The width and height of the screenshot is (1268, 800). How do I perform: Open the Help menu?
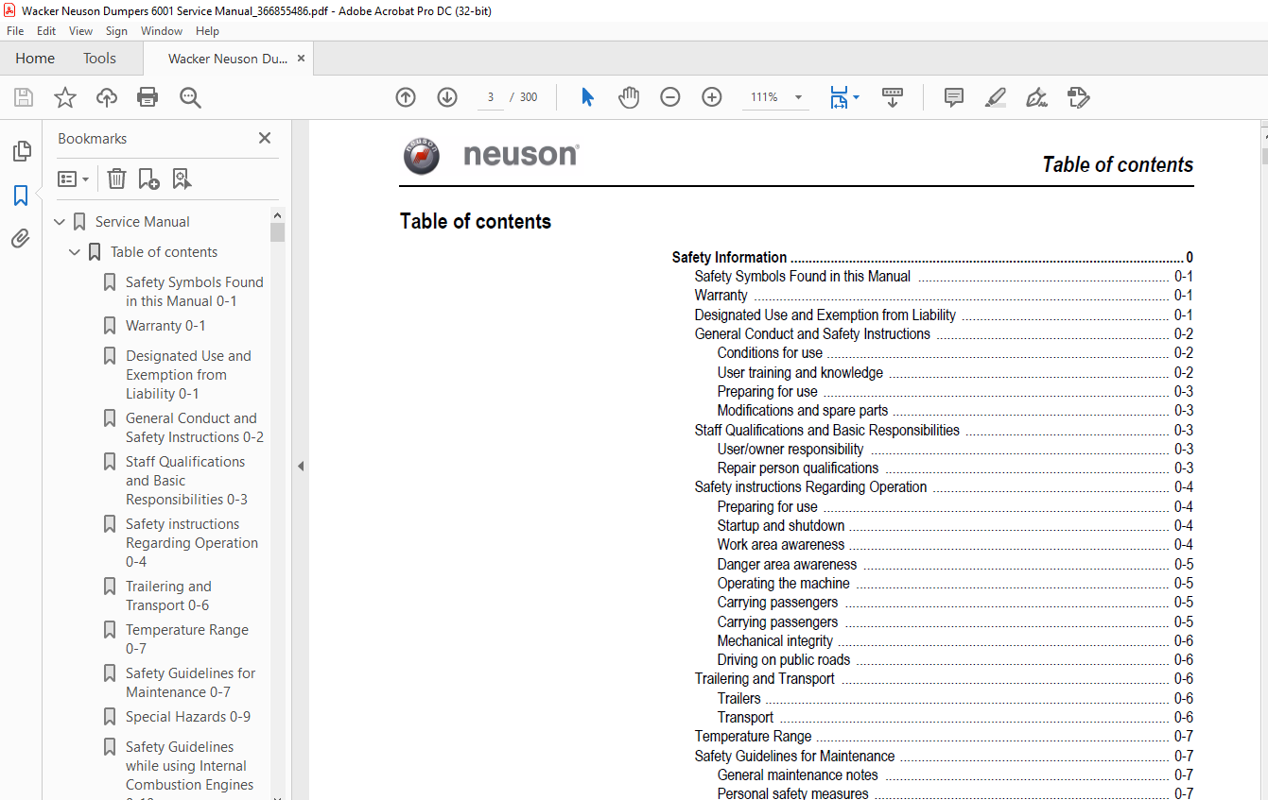[207, 31]
